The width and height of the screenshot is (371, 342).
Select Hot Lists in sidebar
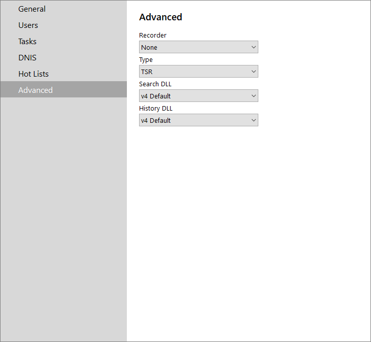pyautogui.click(x=63, y=74)
